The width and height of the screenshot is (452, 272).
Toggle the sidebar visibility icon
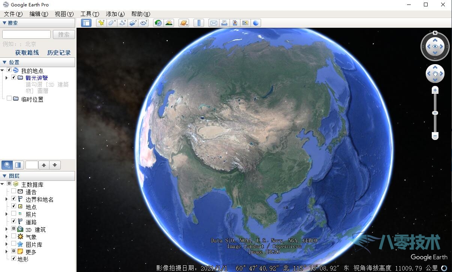click(86, 23)
